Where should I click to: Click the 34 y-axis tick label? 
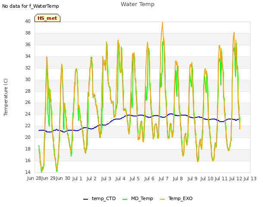(x=28, y=56)
